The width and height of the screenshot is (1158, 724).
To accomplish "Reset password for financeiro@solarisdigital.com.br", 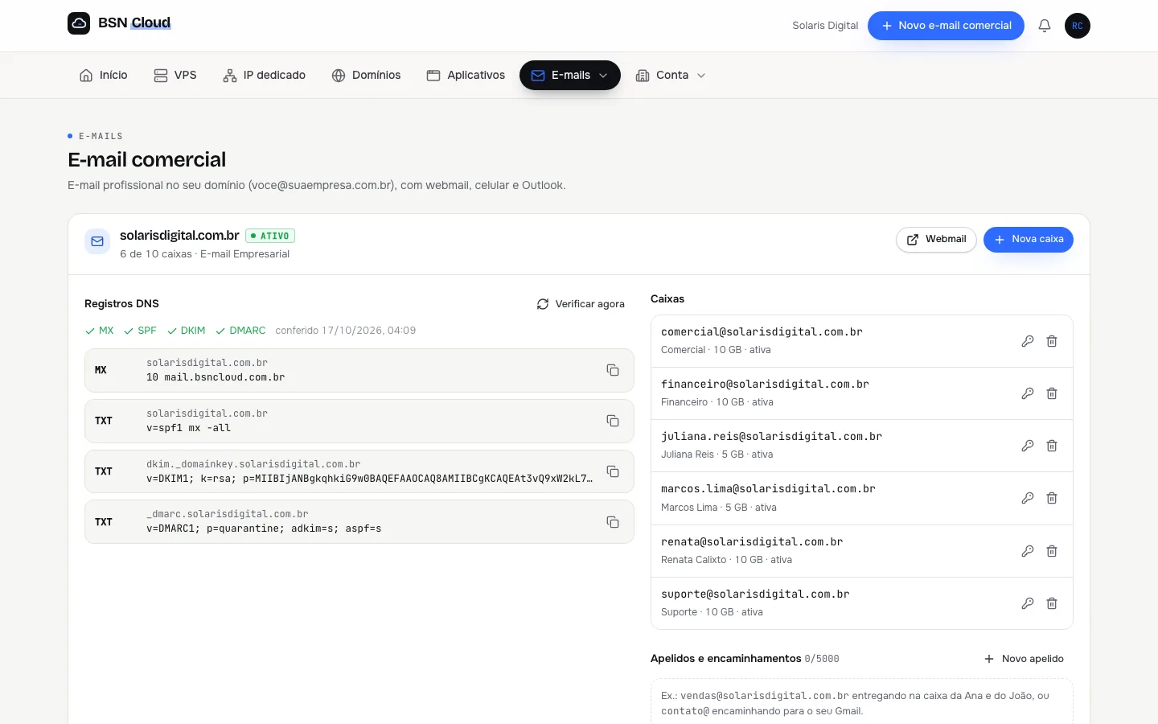I will tap(1028, 393).
